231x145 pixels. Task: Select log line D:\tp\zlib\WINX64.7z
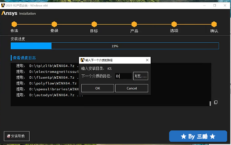click(47, 66)
